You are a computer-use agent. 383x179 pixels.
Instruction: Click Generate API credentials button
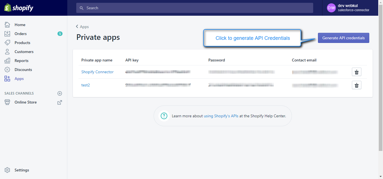click(x=343, y=38)
